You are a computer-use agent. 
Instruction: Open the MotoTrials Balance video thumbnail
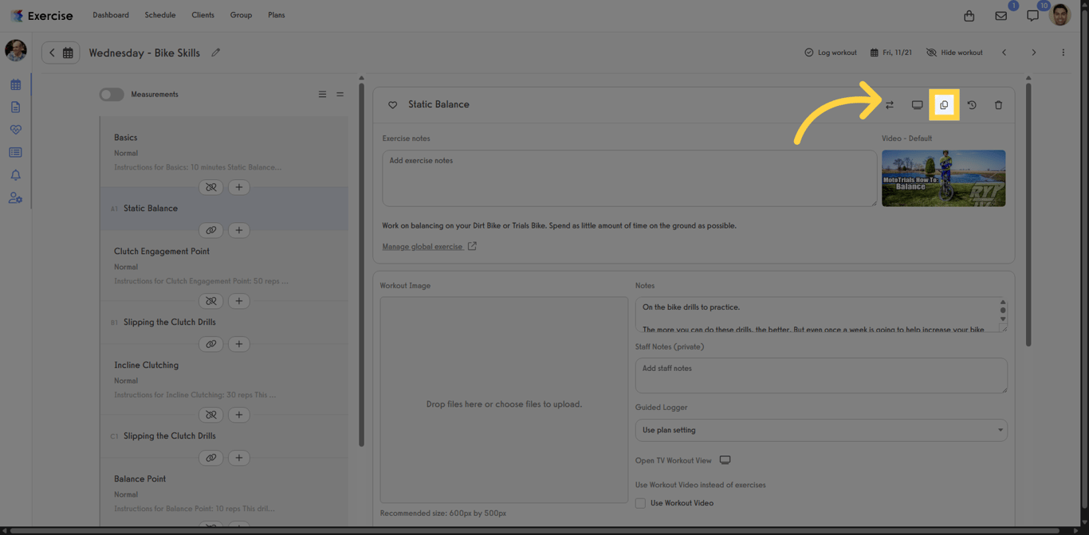pos(943,178)
